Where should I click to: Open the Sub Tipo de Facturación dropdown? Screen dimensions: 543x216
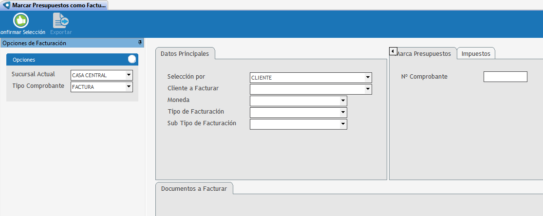tap(343, 124)
